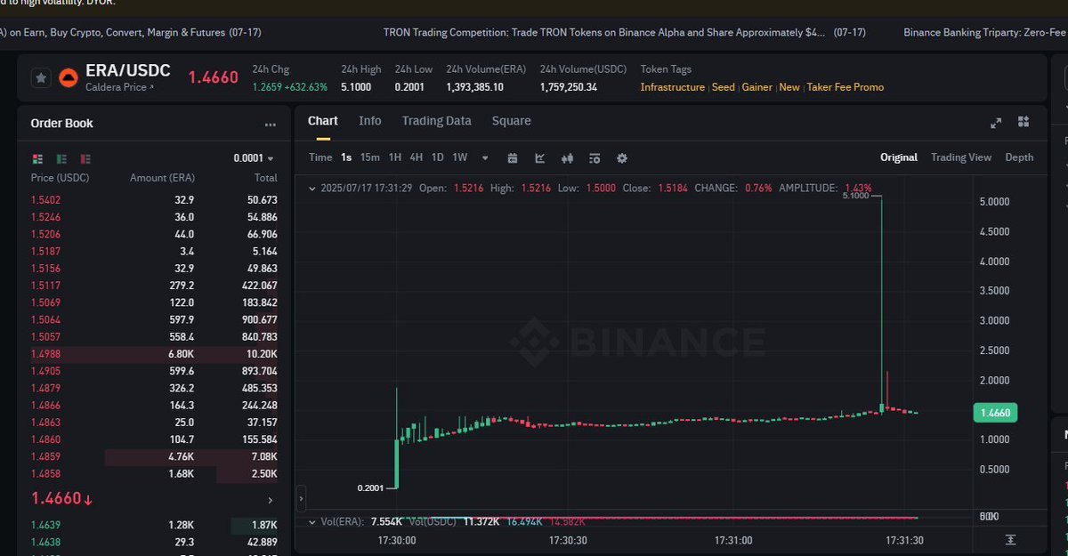Select the 1W time interval
The height and width of the screenshot is (556, 1068).
coord(460,157)
